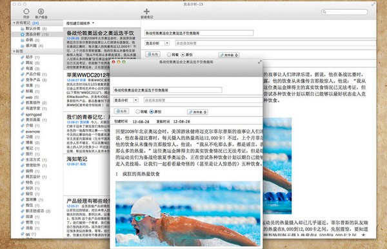The image size is (387, 249).
Task: Select the 生活方式 tag
Action: [x=34, y=160]
